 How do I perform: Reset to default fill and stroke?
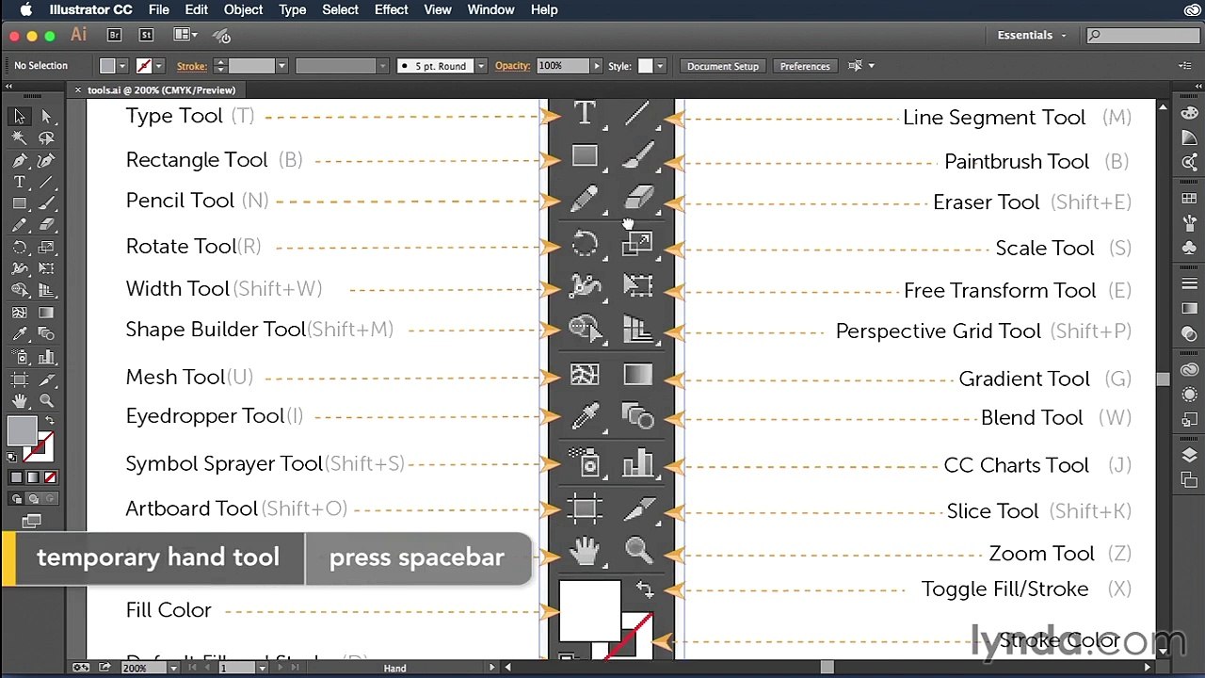(x=12, y=458)
